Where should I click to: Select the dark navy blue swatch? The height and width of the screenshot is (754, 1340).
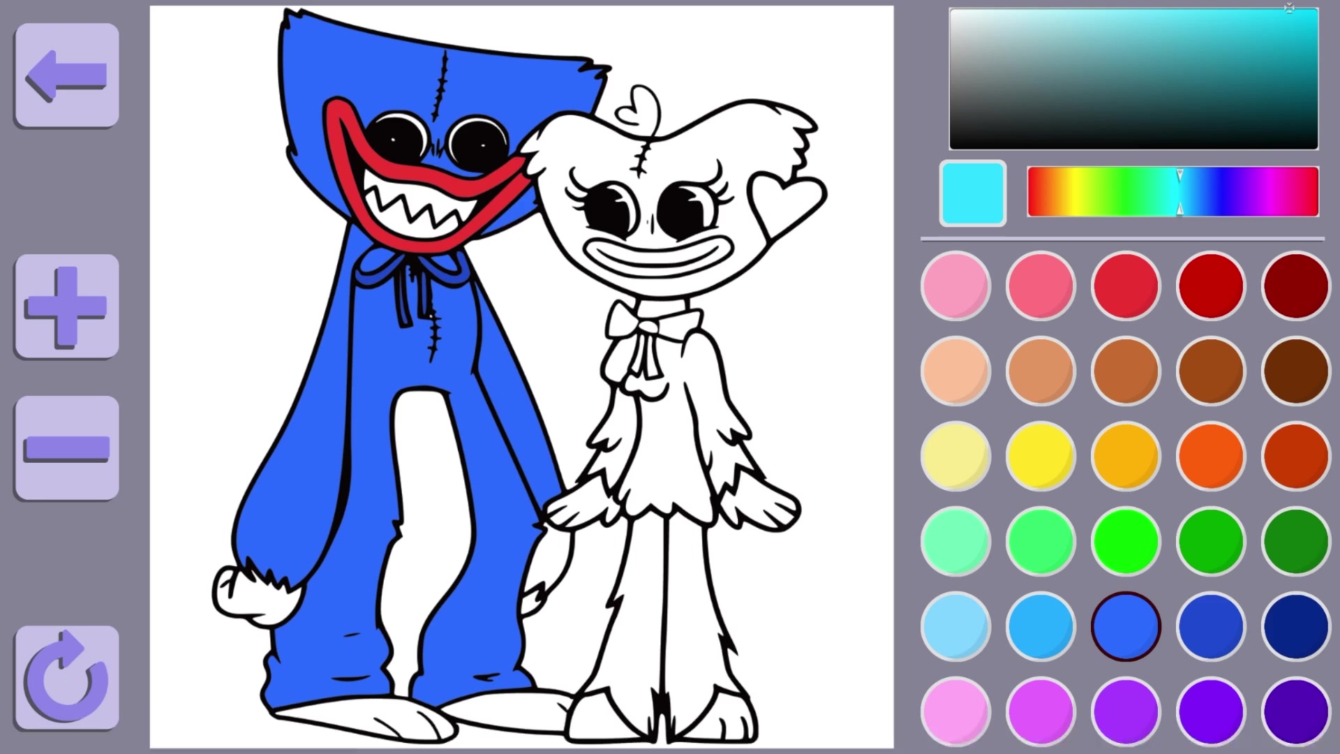click(x=1296, y=627)
